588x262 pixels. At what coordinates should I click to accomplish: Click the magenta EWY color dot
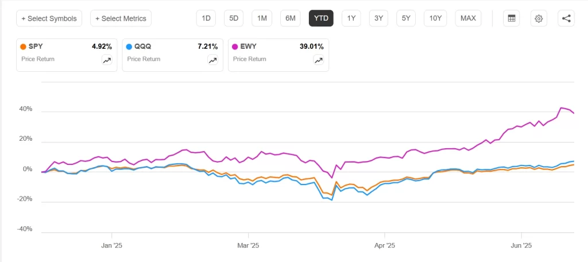coord(234,47)
